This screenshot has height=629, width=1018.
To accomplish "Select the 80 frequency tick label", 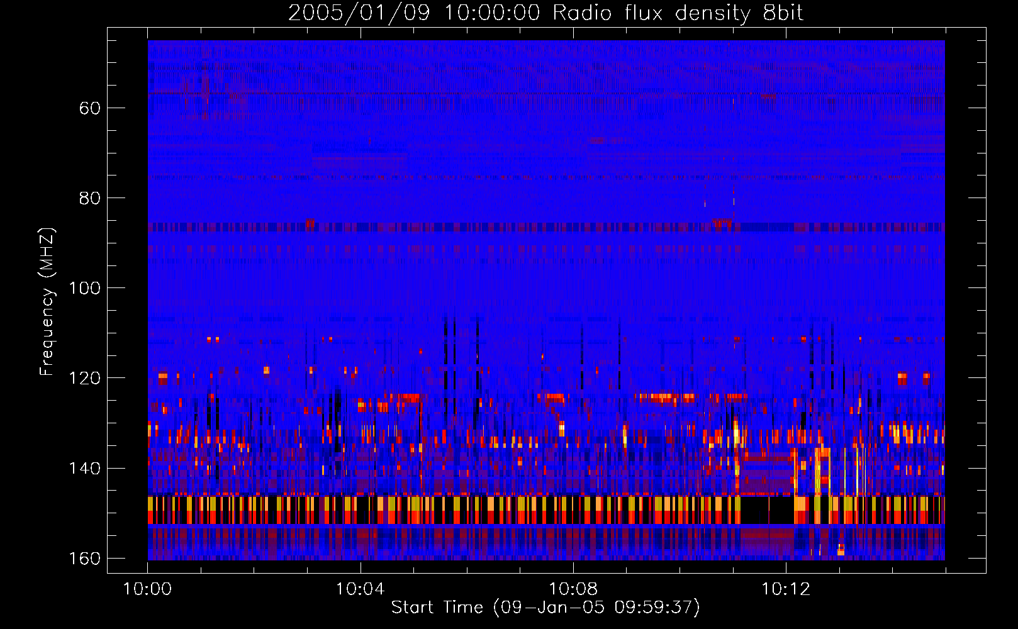I will click(90, 198).
